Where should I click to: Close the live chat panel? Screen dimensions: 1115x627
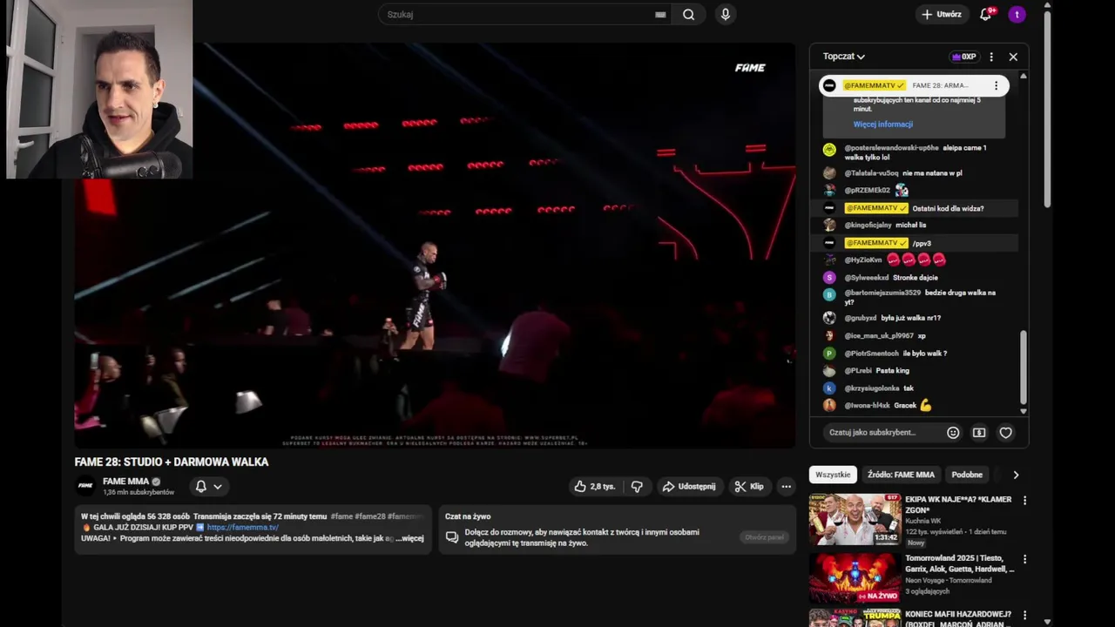(1013, 57)
